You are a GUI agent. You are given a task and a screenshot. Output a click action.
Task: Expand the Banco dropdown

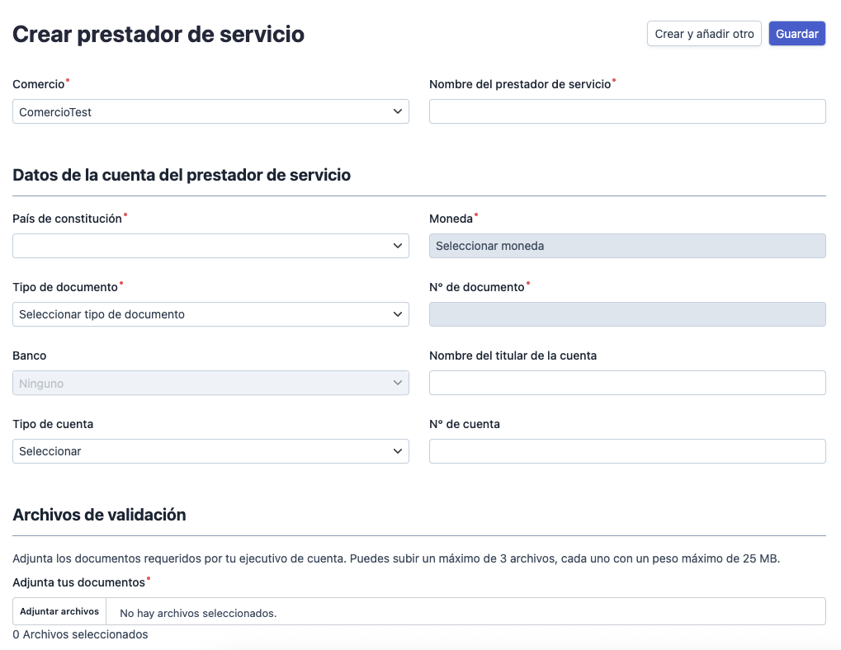pos(210,382)
